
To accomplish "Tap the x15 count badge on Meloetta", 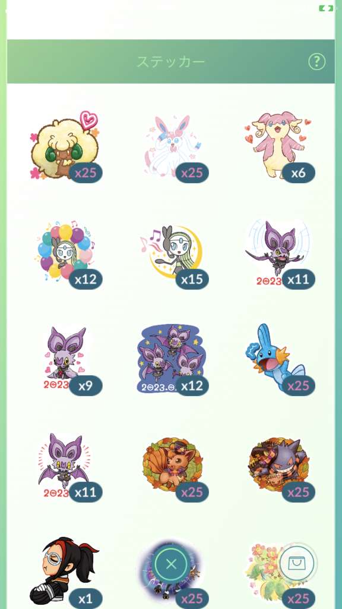I will pyautogui.click(x=192, y=280).
